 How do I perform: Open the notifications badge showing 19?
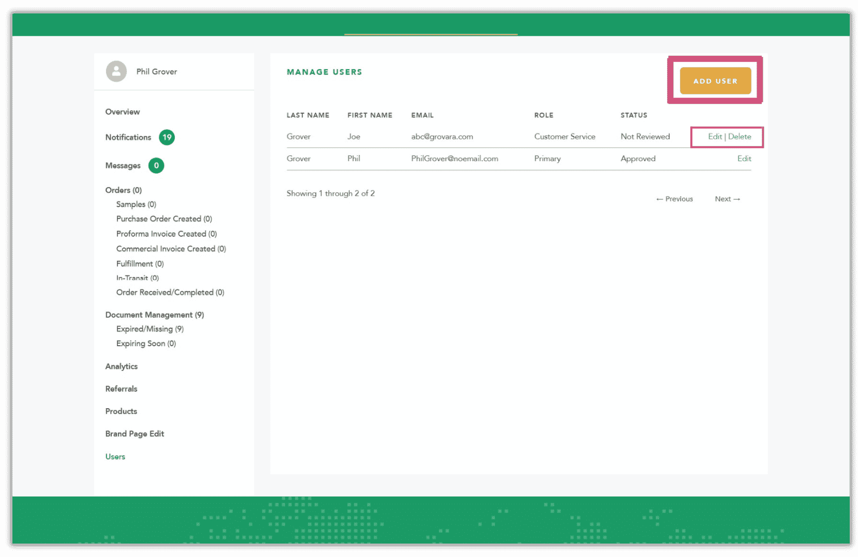(167, 137)
